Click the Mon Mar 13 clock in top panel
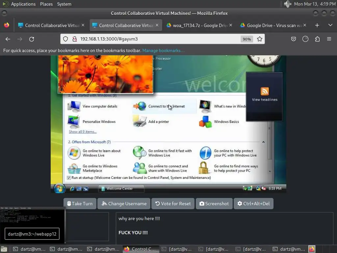Viewport: 337px width, 253px height. click(315, 4)
